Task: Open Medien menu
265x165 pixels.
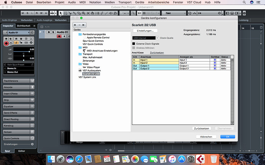Action: pos(110,2)
